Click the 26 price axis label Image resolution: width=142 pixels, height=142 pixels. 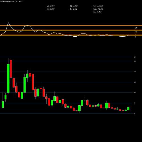click(135, 61)
